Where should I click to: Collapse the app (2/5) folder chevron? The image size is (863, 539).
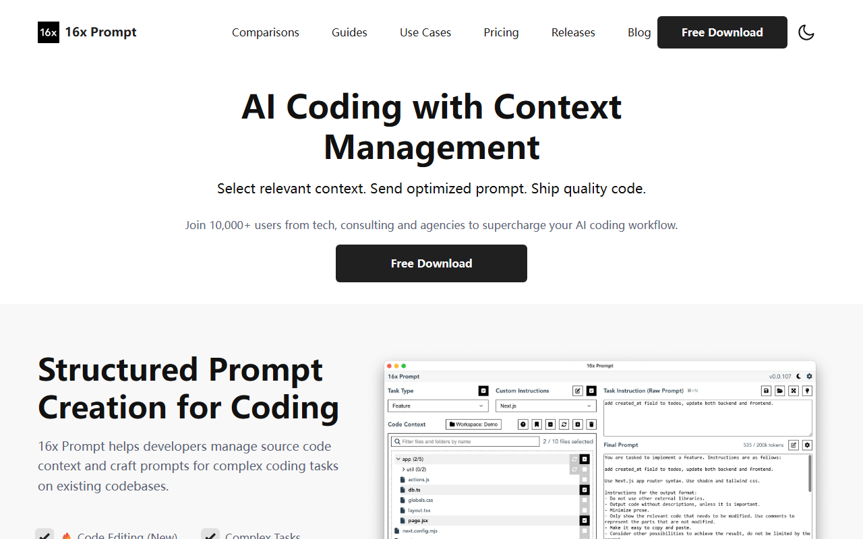(x=398, y=459)
